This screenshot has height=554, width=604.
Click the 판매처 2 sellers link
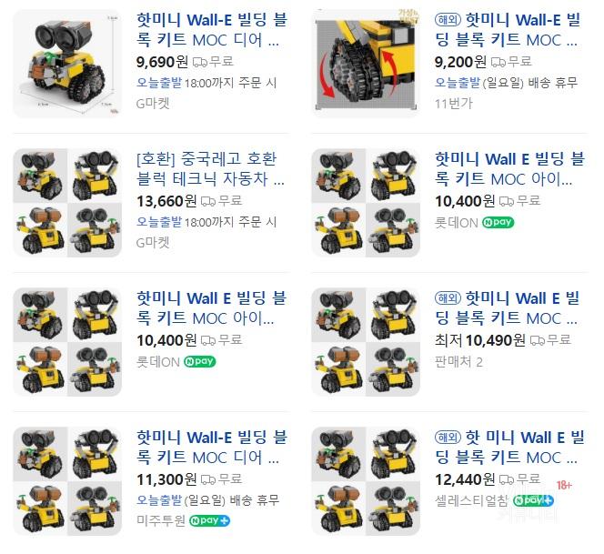pyautogui.click(x=458, y=362)
